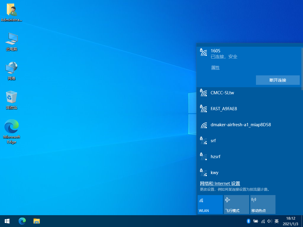Image resolution: width=303 pixels, height=227 pixels.
Task: Click 断开连接 button to disconnect 1605
Action: (x=278, y=80)
